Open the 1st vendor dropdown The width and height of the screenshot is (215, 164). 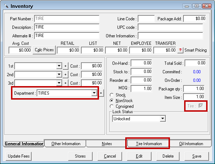click(x=59, y=66)
